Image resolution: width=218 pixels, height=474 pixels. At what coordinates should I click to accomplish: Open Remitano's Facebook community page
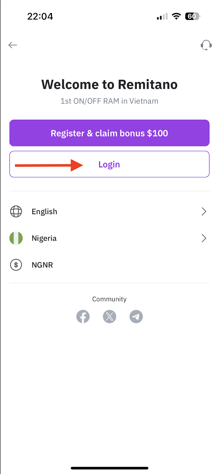[x=83, y=317]
